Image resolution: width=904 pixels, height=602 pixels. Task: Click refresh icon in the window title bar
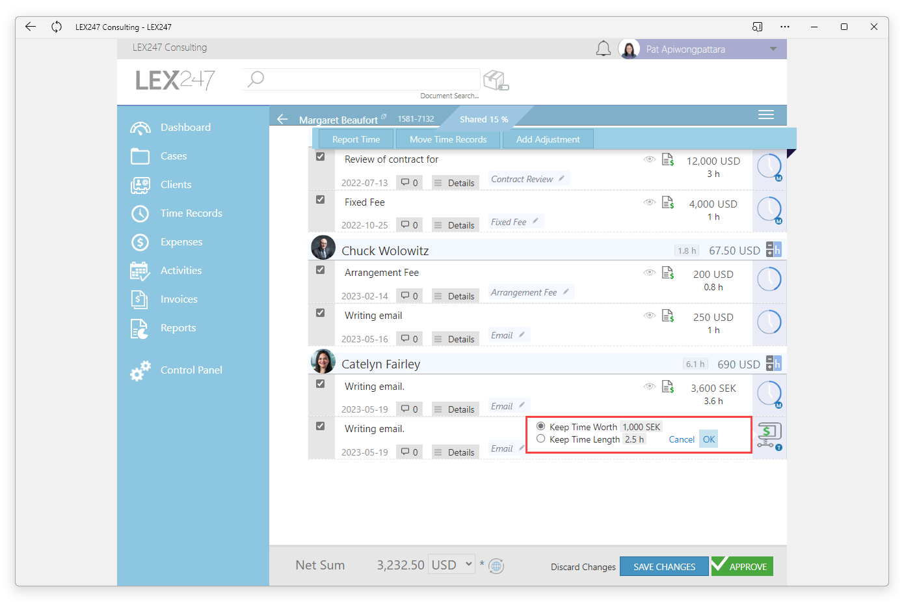(x=57, y=27)
